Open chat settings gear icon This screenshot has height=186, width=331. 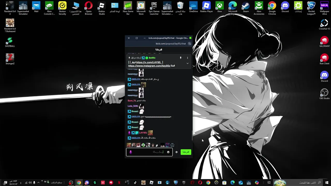(176, 152)
